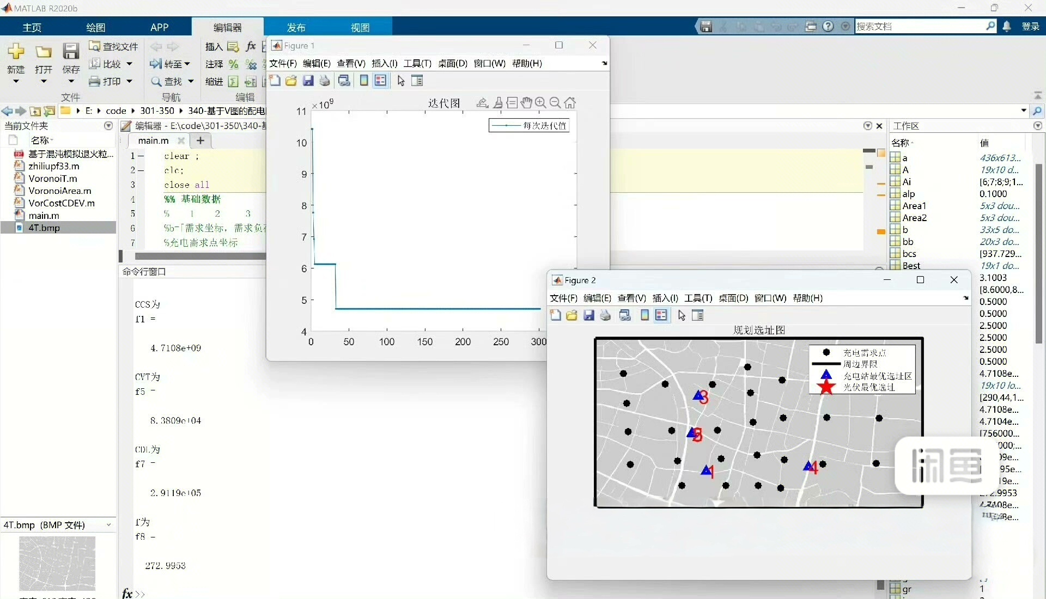Screen dimensions: 1046x599
Task: Expand the 保存 save dropdown arrow
Action: [x=71, y=82]
